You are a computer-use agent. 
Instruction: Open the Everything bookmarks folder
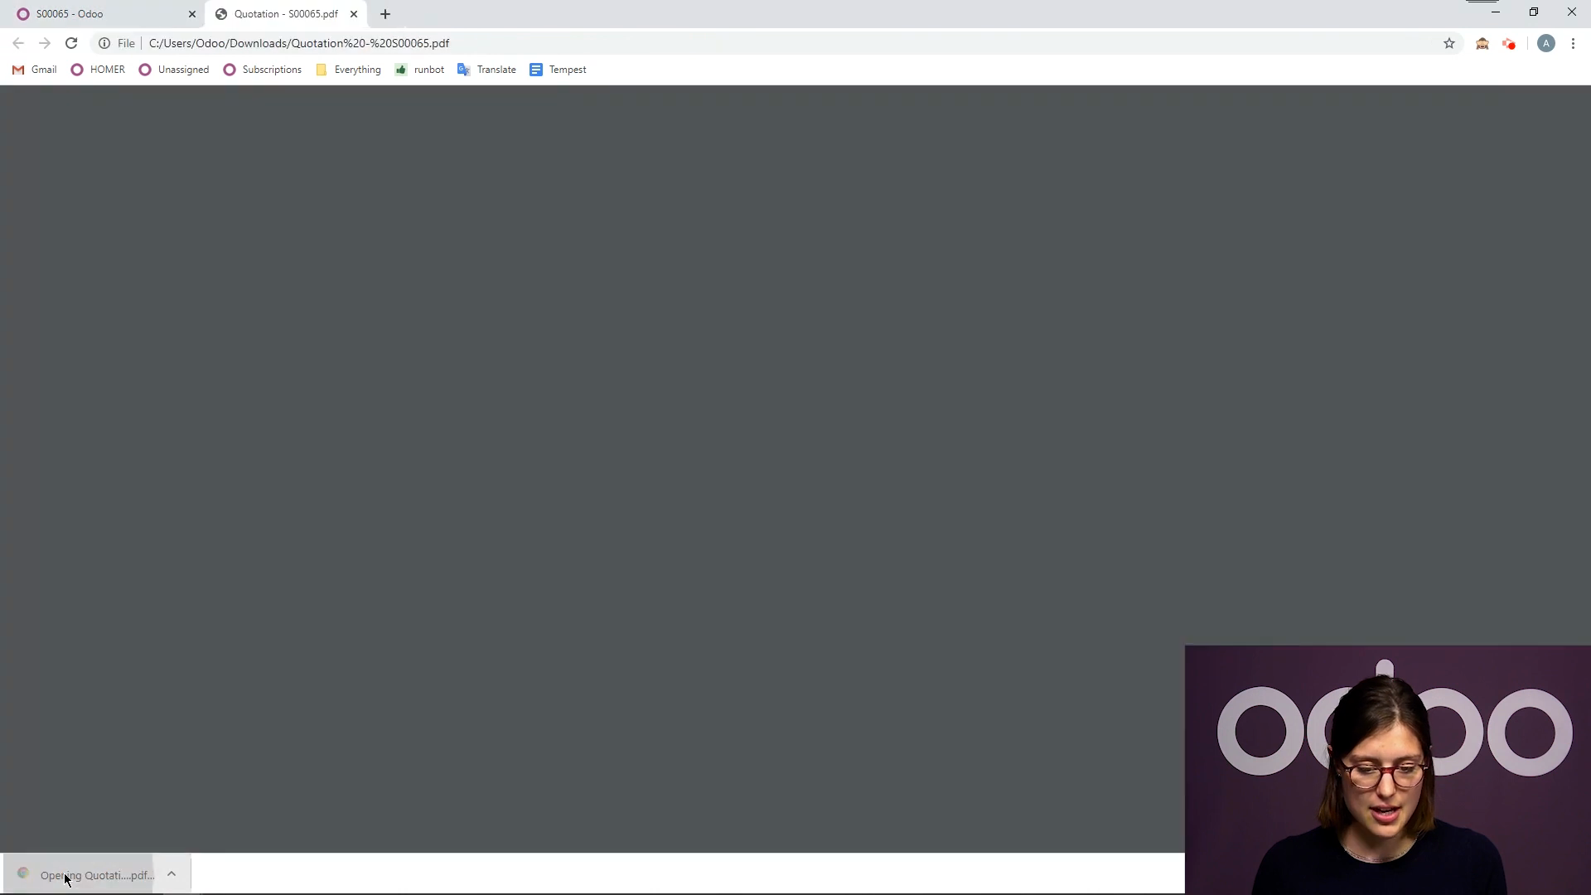coord(349,70)
